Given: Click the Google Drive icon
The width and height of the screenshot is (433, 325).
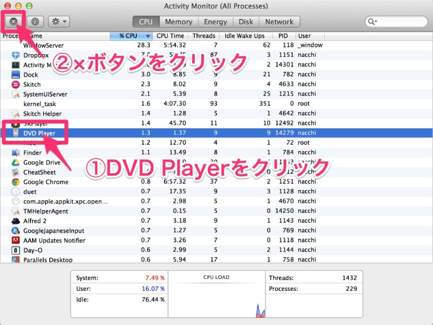Looking at the screenshot, I should [16, 162].
